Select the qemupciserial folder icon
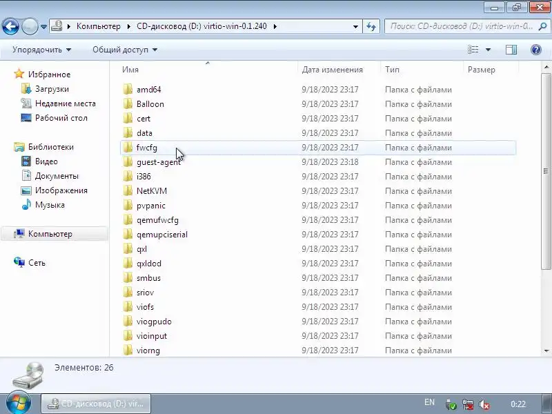 point(128,234)
